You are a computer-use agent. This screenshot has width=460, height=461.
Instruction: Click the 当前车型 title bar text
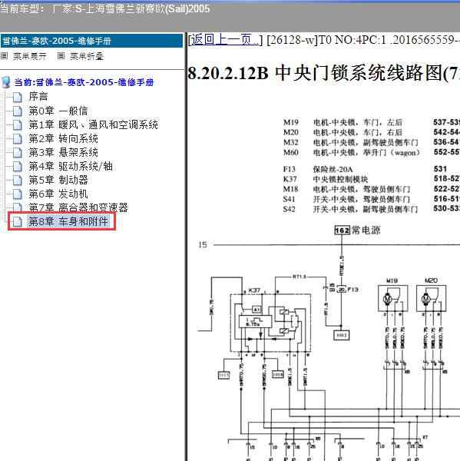[x=105, y=8]
